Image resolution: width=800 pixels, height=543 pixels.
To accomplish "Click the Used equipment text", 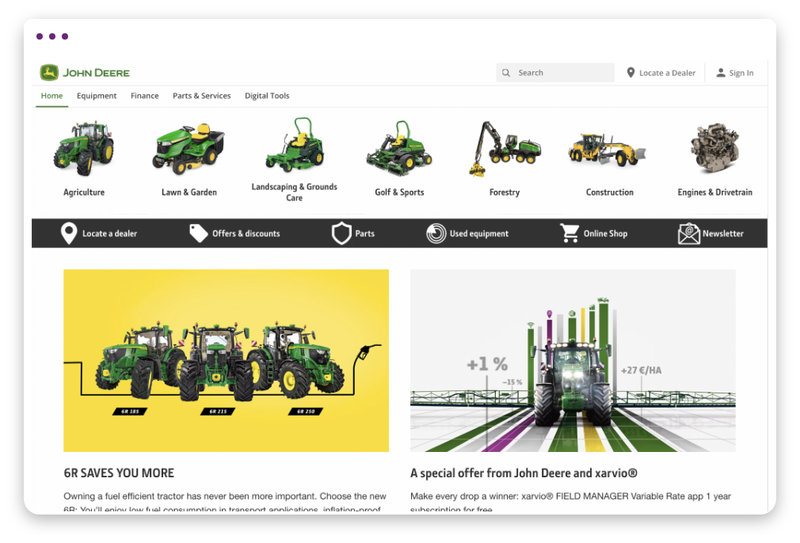I will pos(479,234).
